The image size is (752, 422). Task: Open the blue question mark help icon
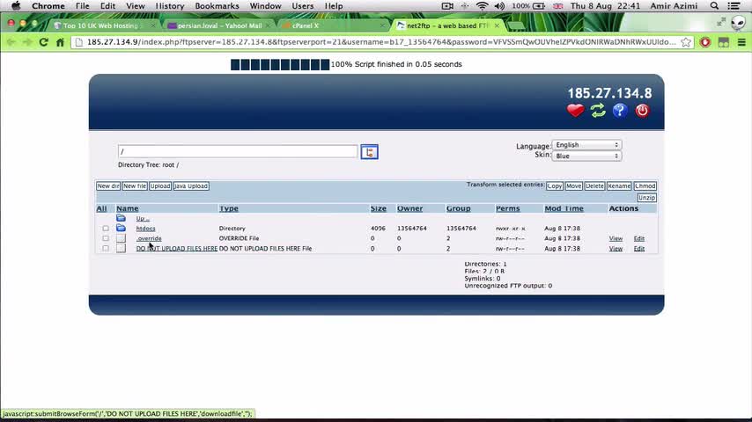coord(620,111)
